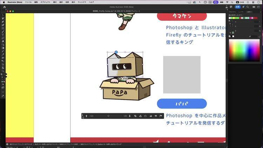Open the 日本語 input source menu
Image resolution: width=263 pixels, height=148 pixels.
tap(240, 2)
